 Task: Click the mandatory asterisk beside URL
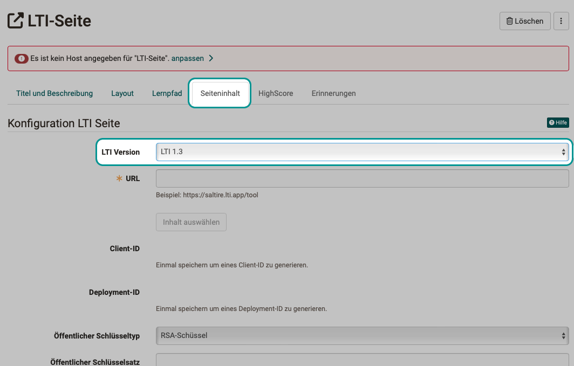[119, 178]
